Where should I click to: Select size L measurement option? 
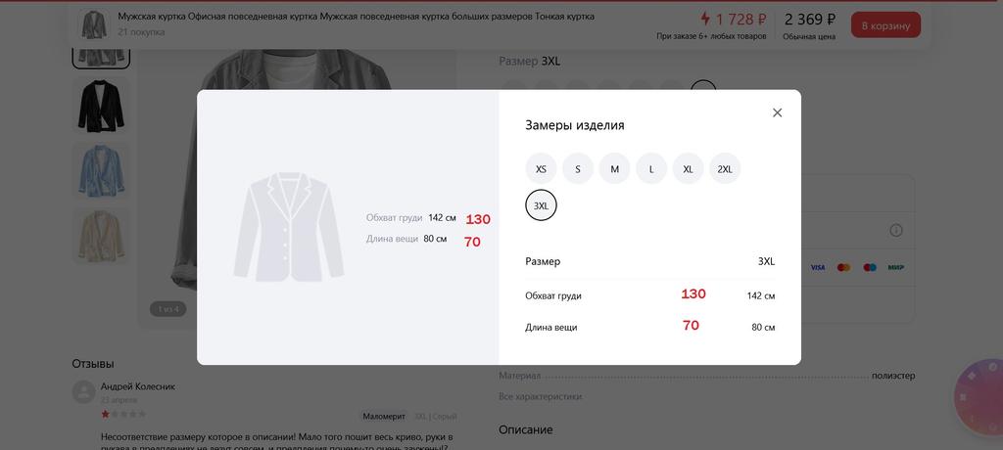pyautogui.click(x=651, y=168)
